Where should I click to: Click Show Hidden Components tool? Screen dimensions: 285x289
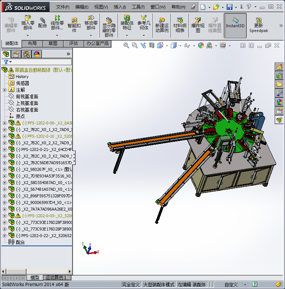109,27
